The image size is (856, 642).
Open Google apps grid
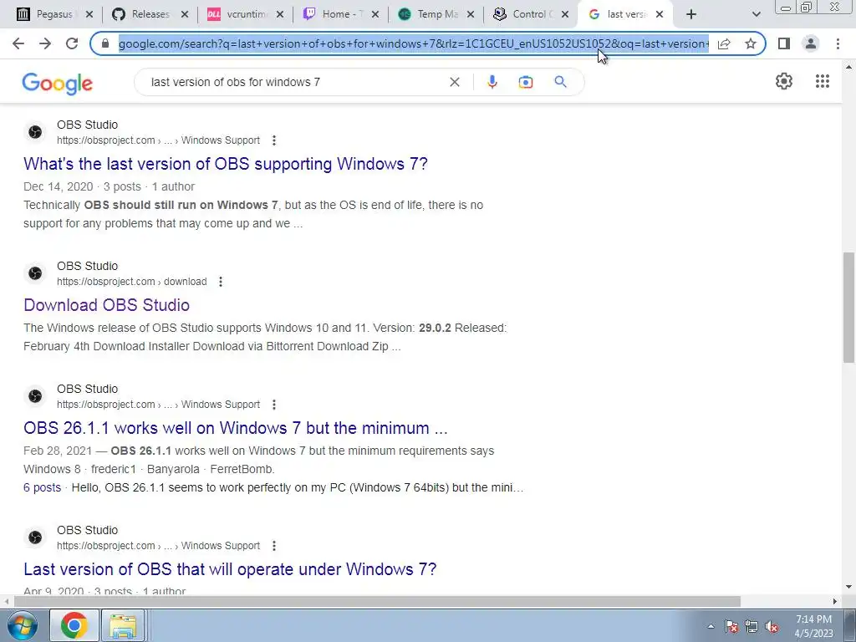click(x=823, y=81)
